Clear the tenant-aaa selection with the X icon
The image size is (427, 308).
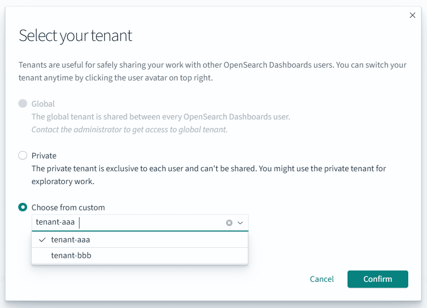point(229,223)
